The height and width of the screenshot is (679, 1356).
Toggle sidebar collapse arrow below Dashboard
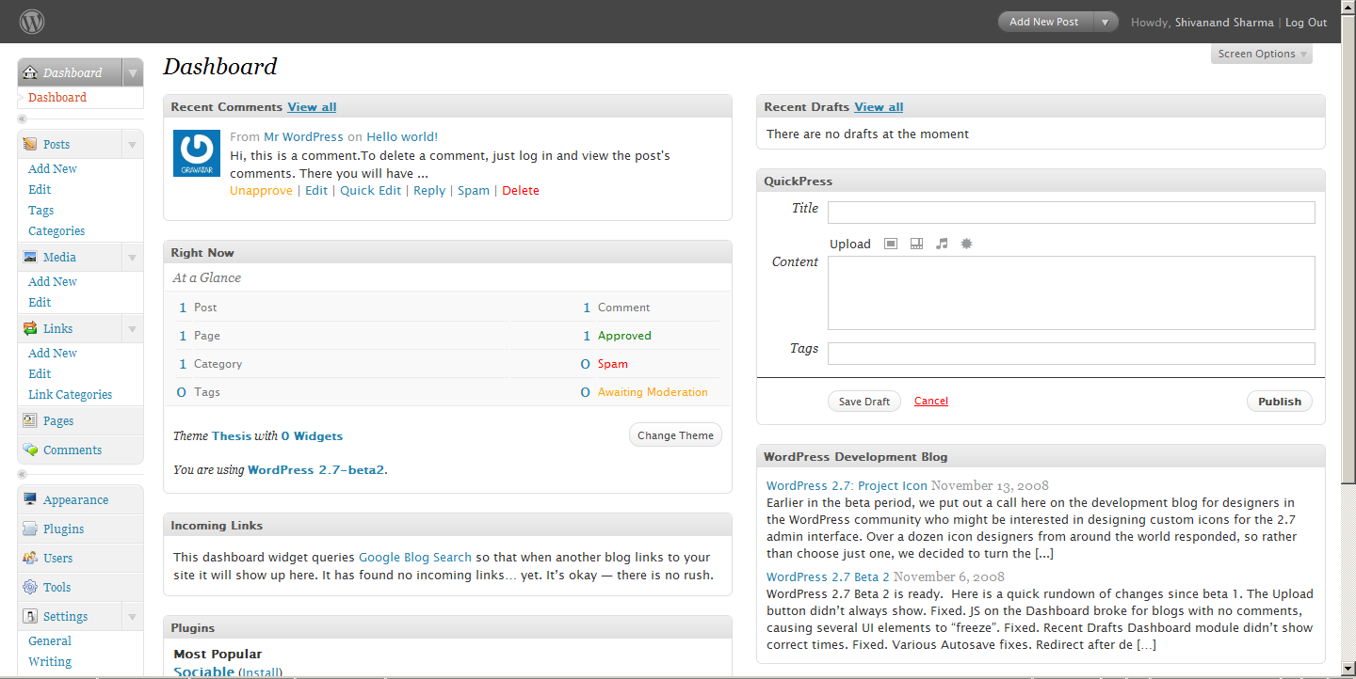(22, 119)
